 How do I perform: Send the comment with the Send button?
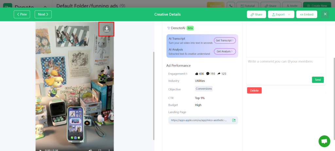pos(318,80)
